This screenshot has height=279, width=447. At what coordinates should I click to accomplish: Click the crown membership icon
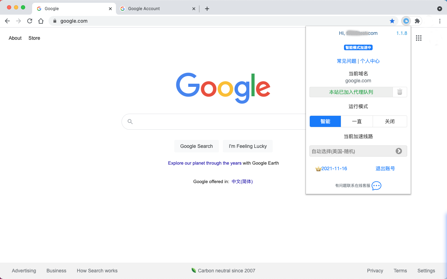click(x=318, y=169)
